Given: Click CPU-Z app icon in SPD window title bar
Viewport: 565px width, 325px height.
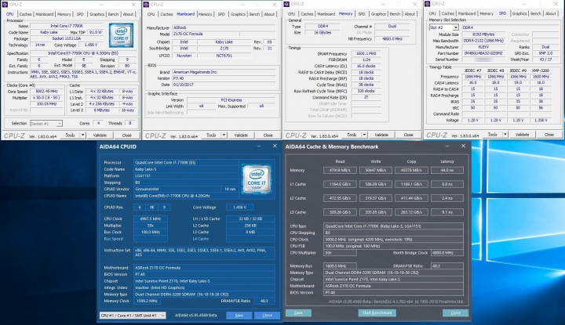Looking at the screenshot, I should click(428, 4).
